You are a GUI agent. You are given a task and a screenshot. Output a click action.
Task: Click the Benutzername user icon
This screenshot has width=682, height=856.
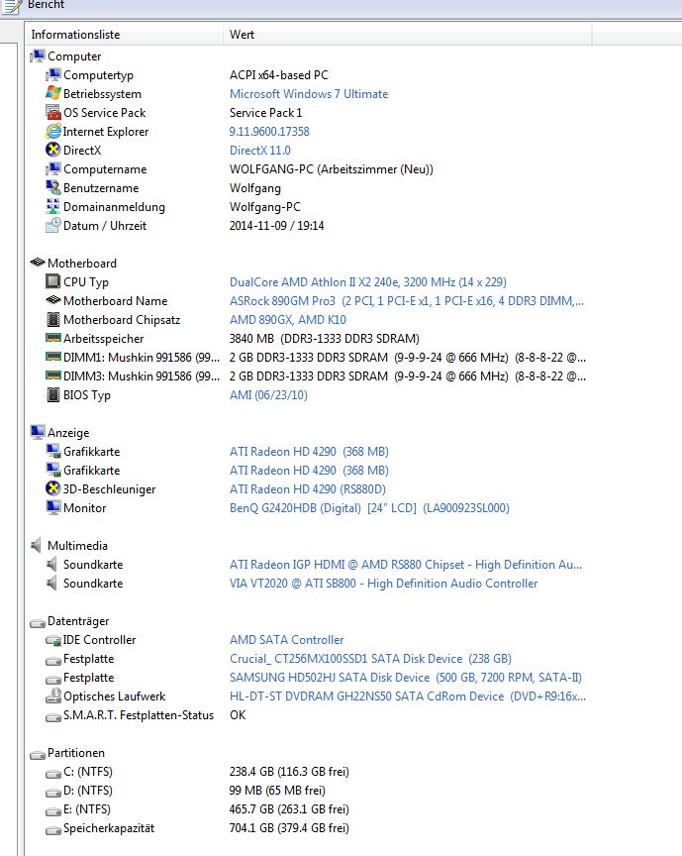52,188
